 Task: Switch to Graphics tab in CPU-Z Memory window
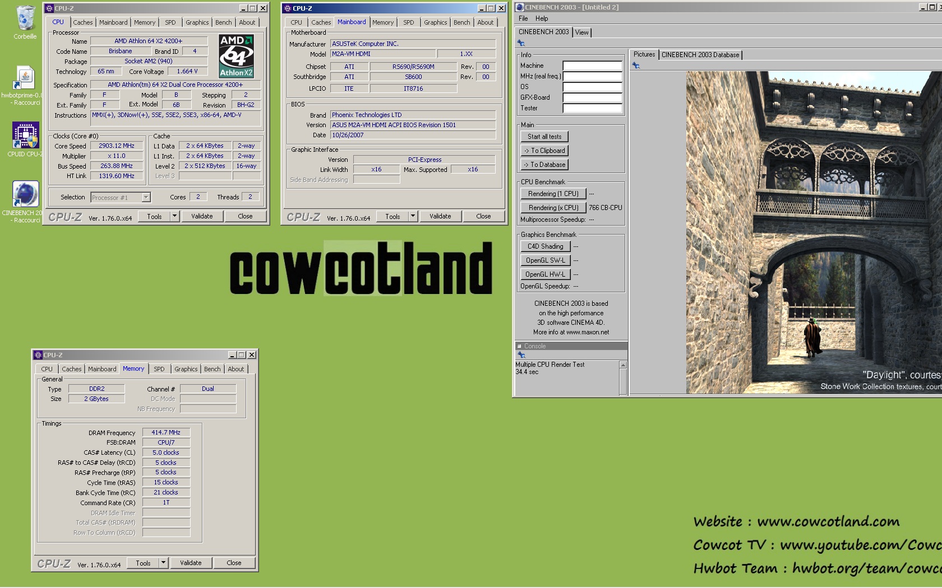[x=186, y=369]
